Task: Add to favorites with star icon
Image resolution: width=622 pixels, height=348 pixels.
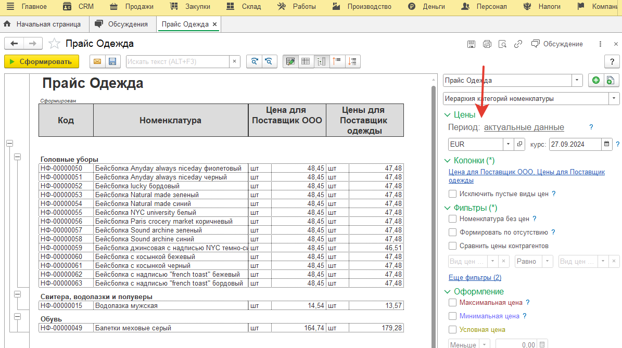Action: [x=54, y=44]
